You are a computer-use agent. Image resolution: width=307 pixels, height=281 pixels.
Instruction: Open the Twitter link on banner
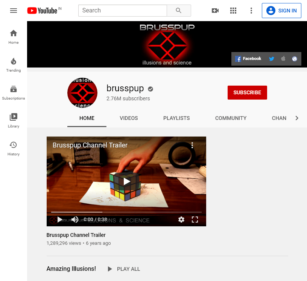click(x=271, y=59)
